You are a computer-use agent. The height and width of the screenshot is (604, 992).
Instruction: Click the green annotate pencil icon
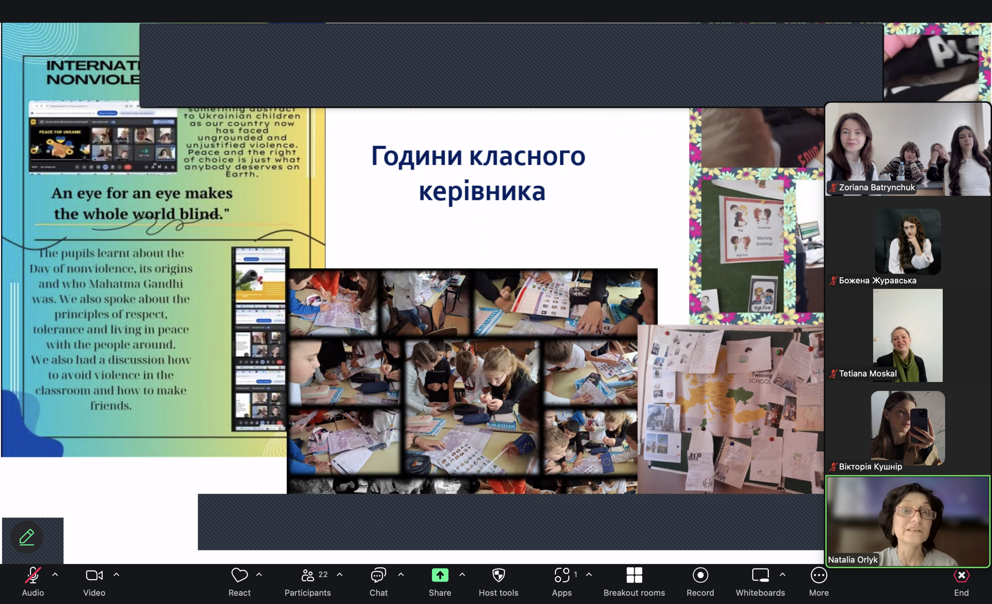pyautogui.click(x=27, y=537)
